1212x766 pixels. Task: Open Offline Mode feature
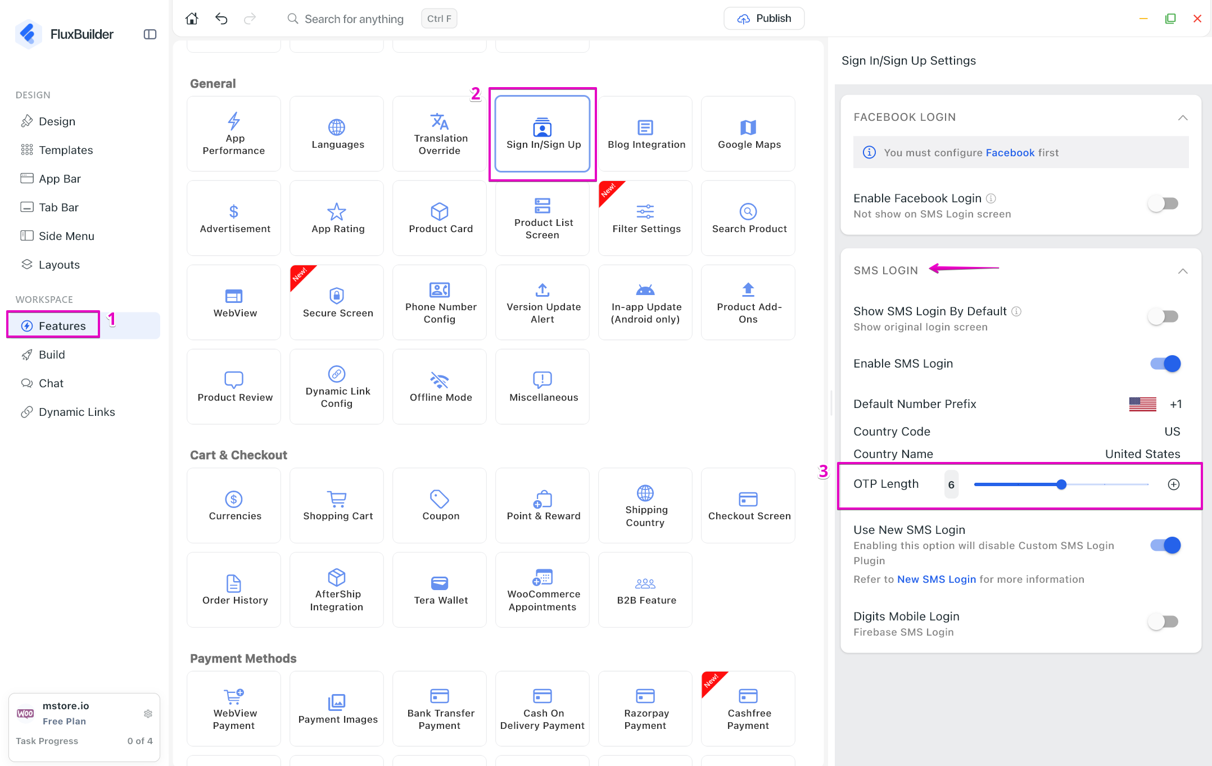(440, 387)
